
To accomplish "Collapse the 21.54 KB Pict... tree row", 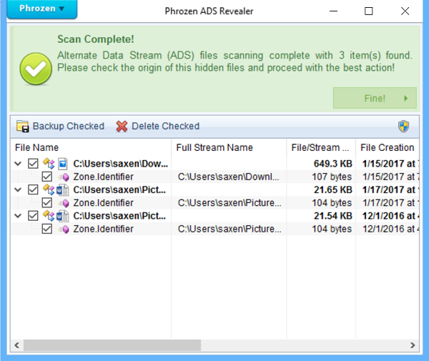I will tap(18, 216).
